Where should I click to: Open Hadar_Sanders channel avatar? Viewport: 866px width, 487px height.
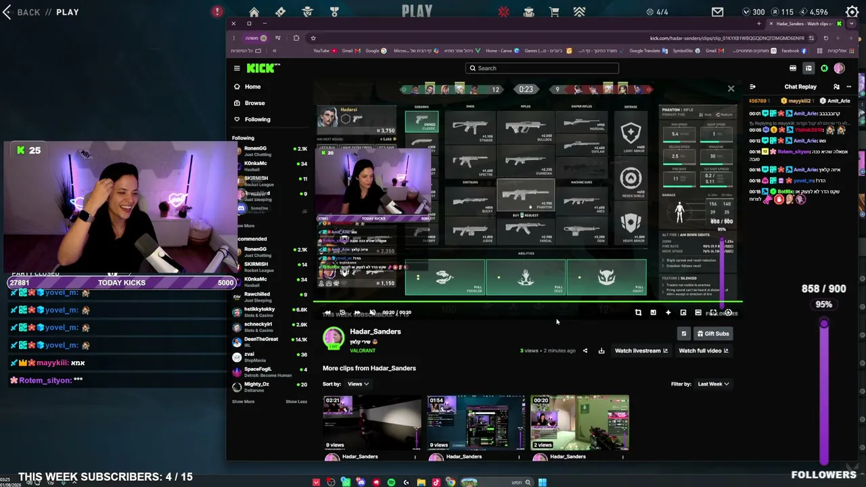pos(334,338)
